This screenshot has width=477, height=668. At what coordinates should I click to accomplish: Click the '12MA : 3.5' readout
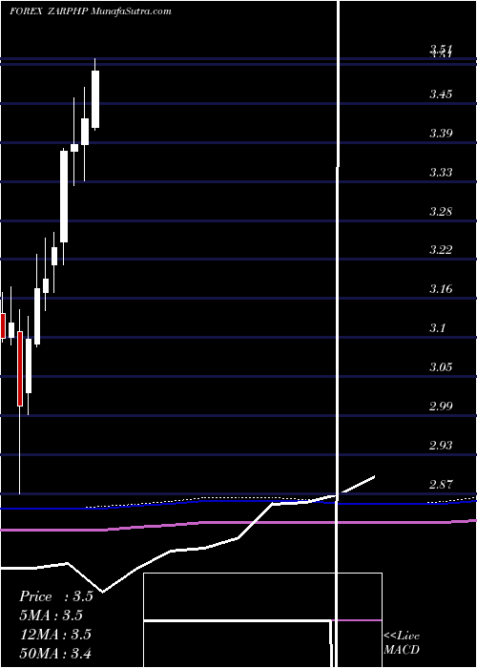pos(55,635)
